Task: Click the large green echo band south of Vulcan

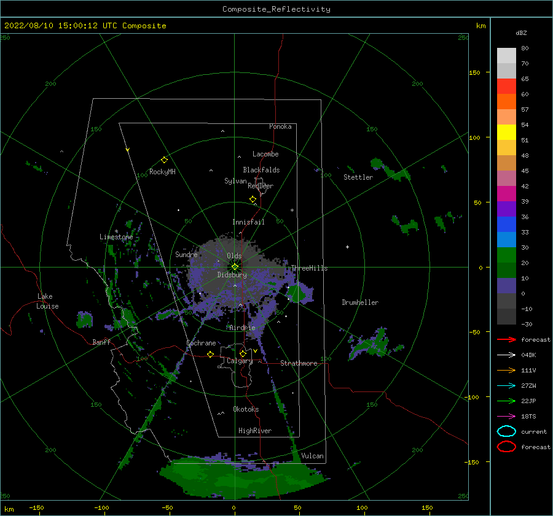Action: click(x=243, y=479)
